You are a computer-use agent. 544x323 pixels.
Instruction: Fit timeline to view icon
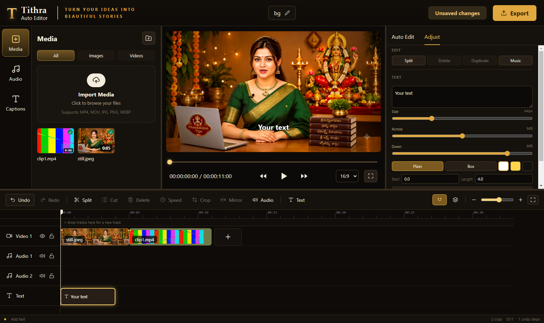coord(533,200)
